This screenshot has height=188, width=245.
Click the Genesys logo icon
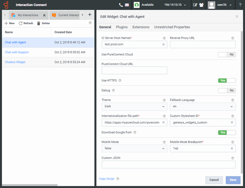[5, 5]
